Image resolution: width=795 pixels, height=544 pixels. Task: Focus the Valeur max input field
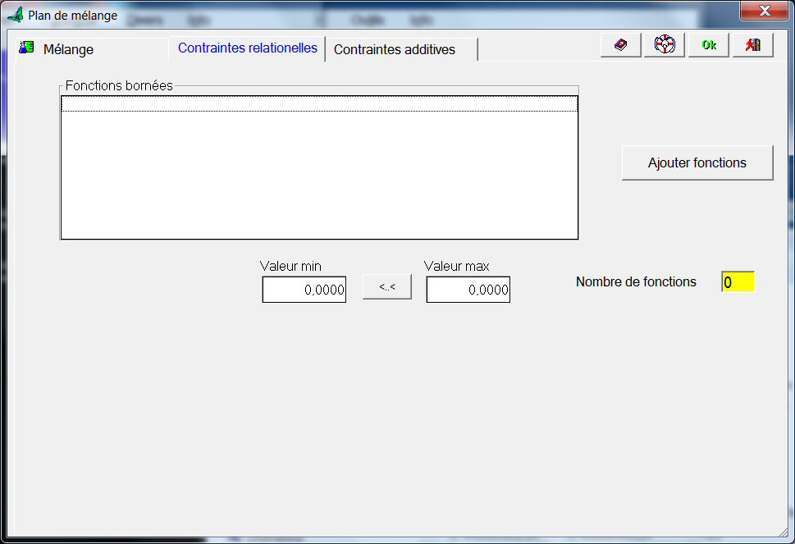point(468,290)
